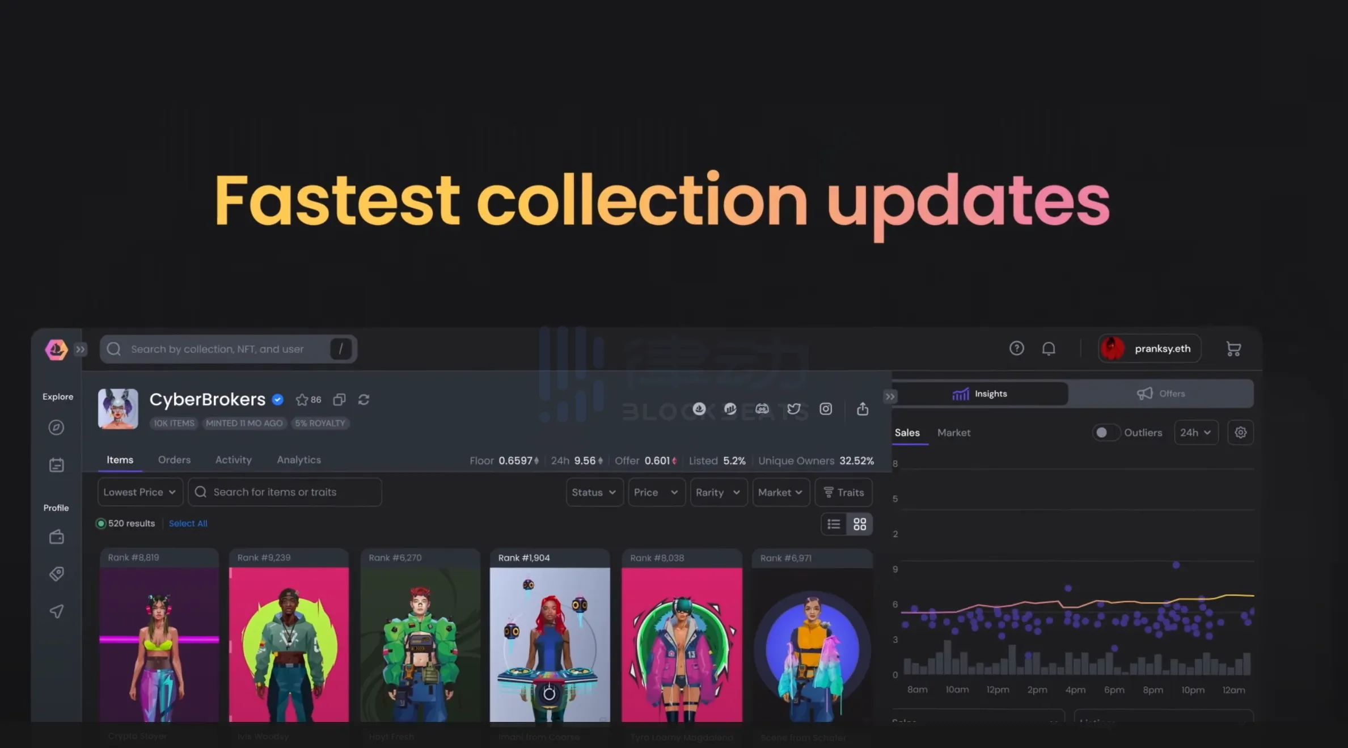
Task: Toggle the list view layout button
Action: (833, 523)
